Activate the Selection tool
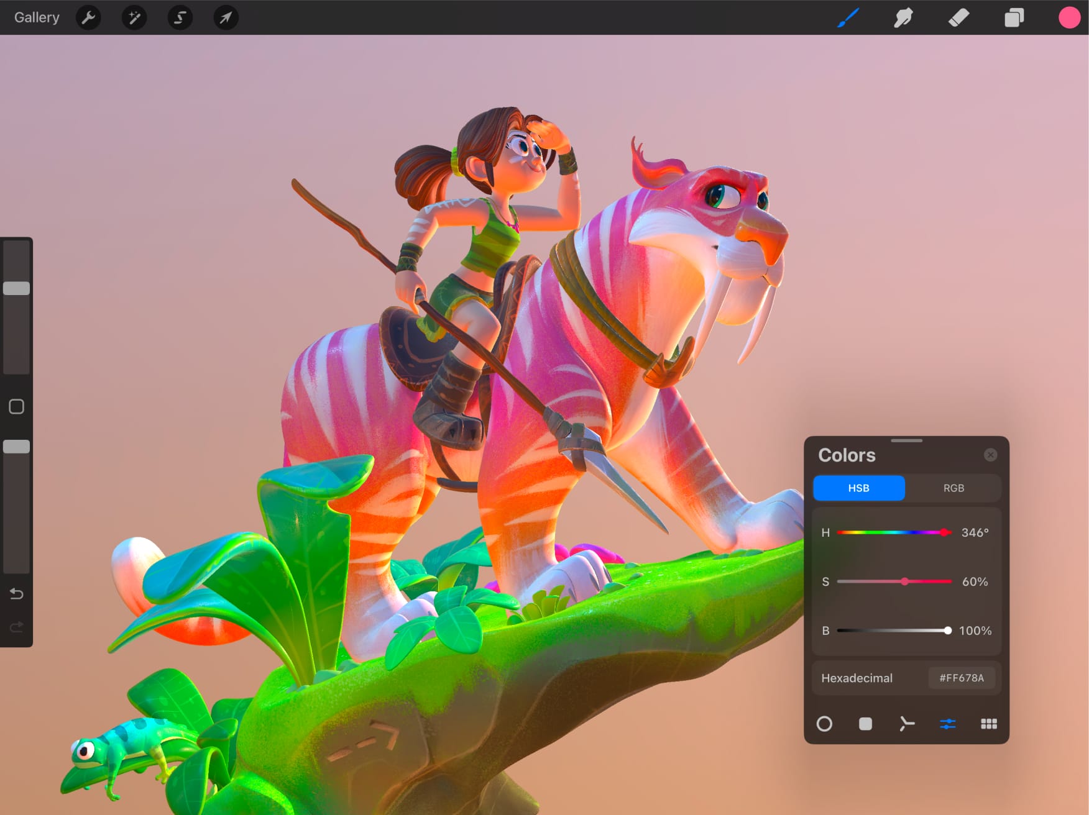Viewport: 1089px width, 815px height. point(180,17)
